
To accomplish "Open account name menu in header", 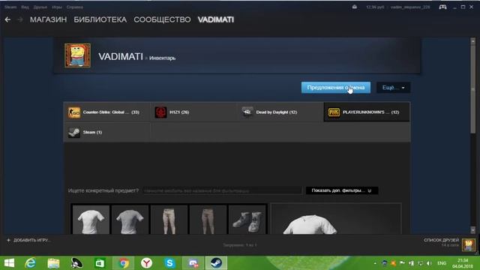I will tap(410, 7).
